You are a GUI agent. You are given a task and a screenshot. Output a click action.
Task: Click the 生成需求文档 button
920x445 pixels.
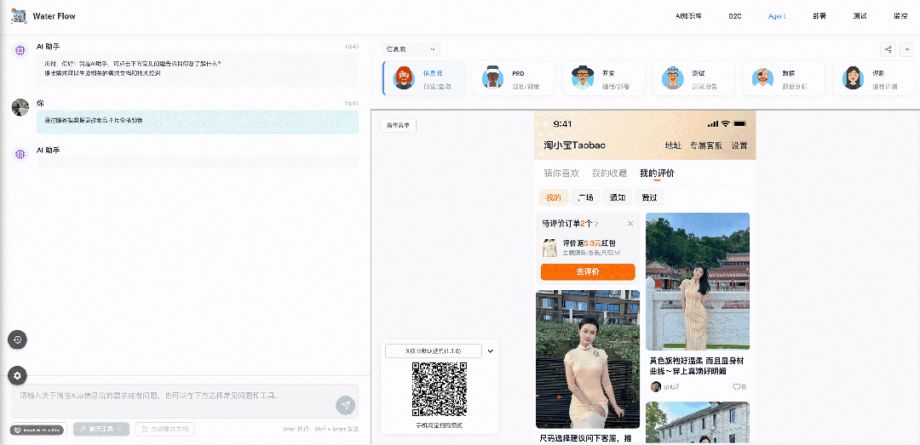click(165, 429)
